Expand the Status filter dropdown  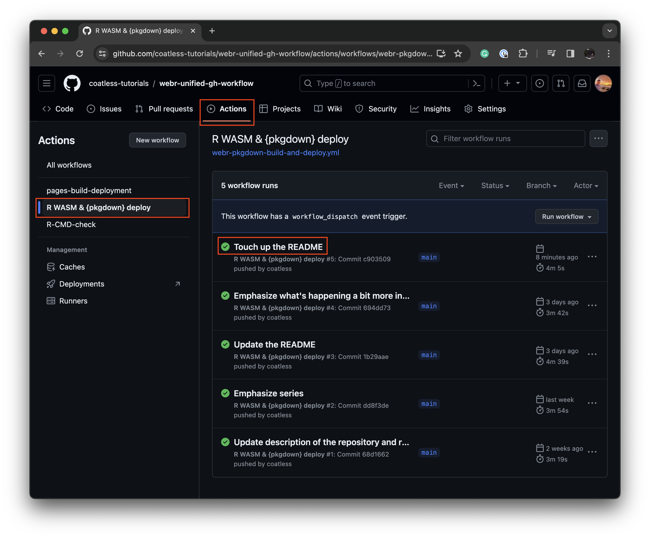(x=495, y=185)
